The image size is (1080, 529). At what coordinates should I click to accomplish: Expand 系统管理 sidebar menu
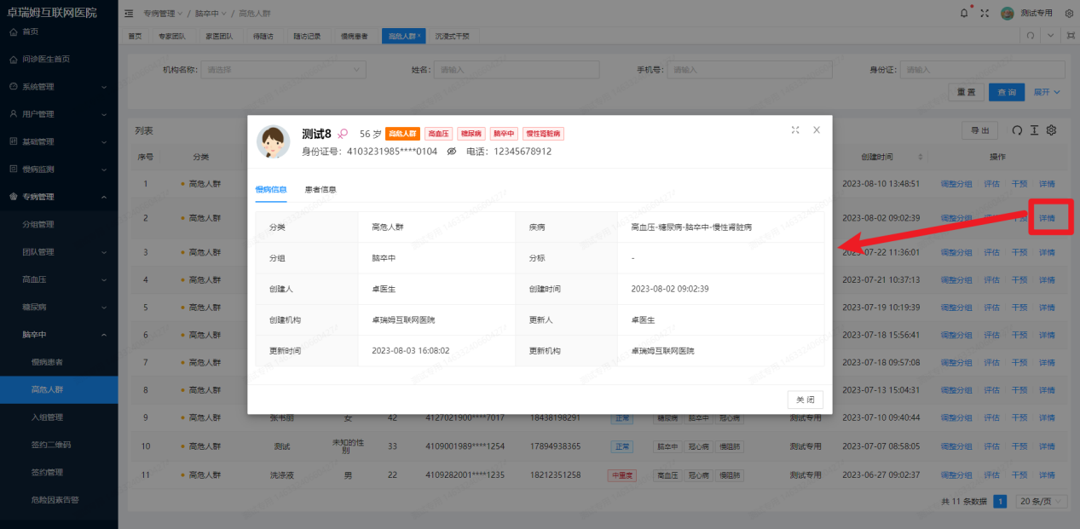(x=59, y=87)
